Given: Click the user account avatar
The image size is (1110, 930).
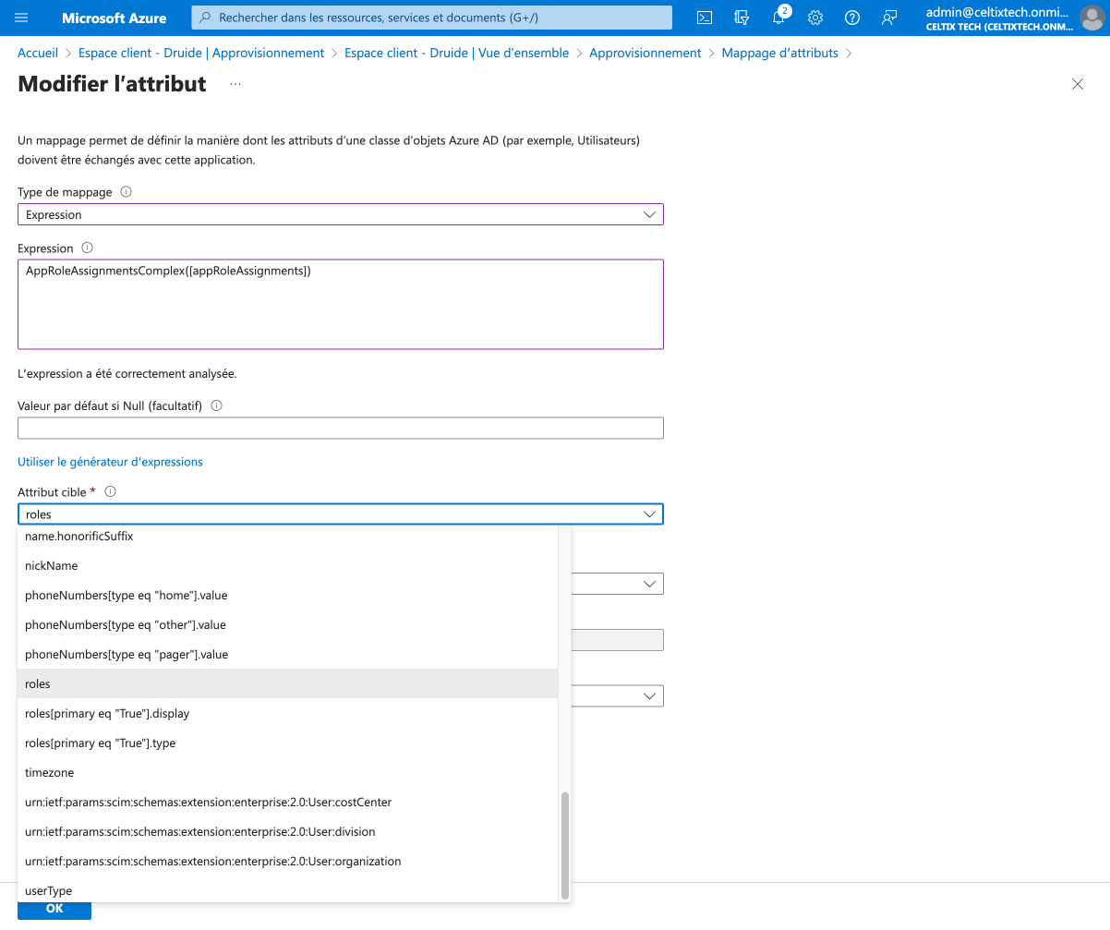Looking at the screenshot, I should [x=1092, y=18].
